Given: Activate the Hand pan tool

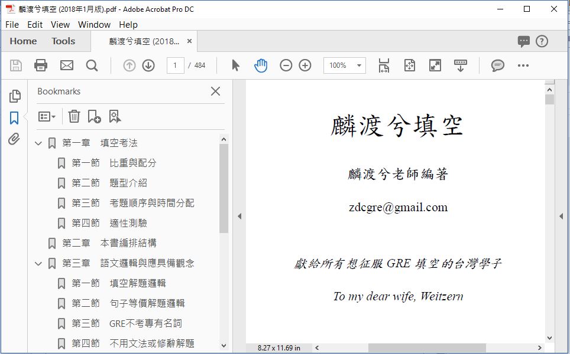Looking at the screenshot, I should pyautogui.click(x=261, y=65).
